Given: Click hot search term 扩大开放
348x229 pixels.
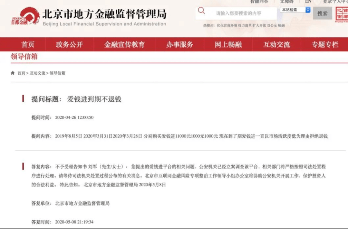Looking at the screenshot, I should (x=259, y=25).
